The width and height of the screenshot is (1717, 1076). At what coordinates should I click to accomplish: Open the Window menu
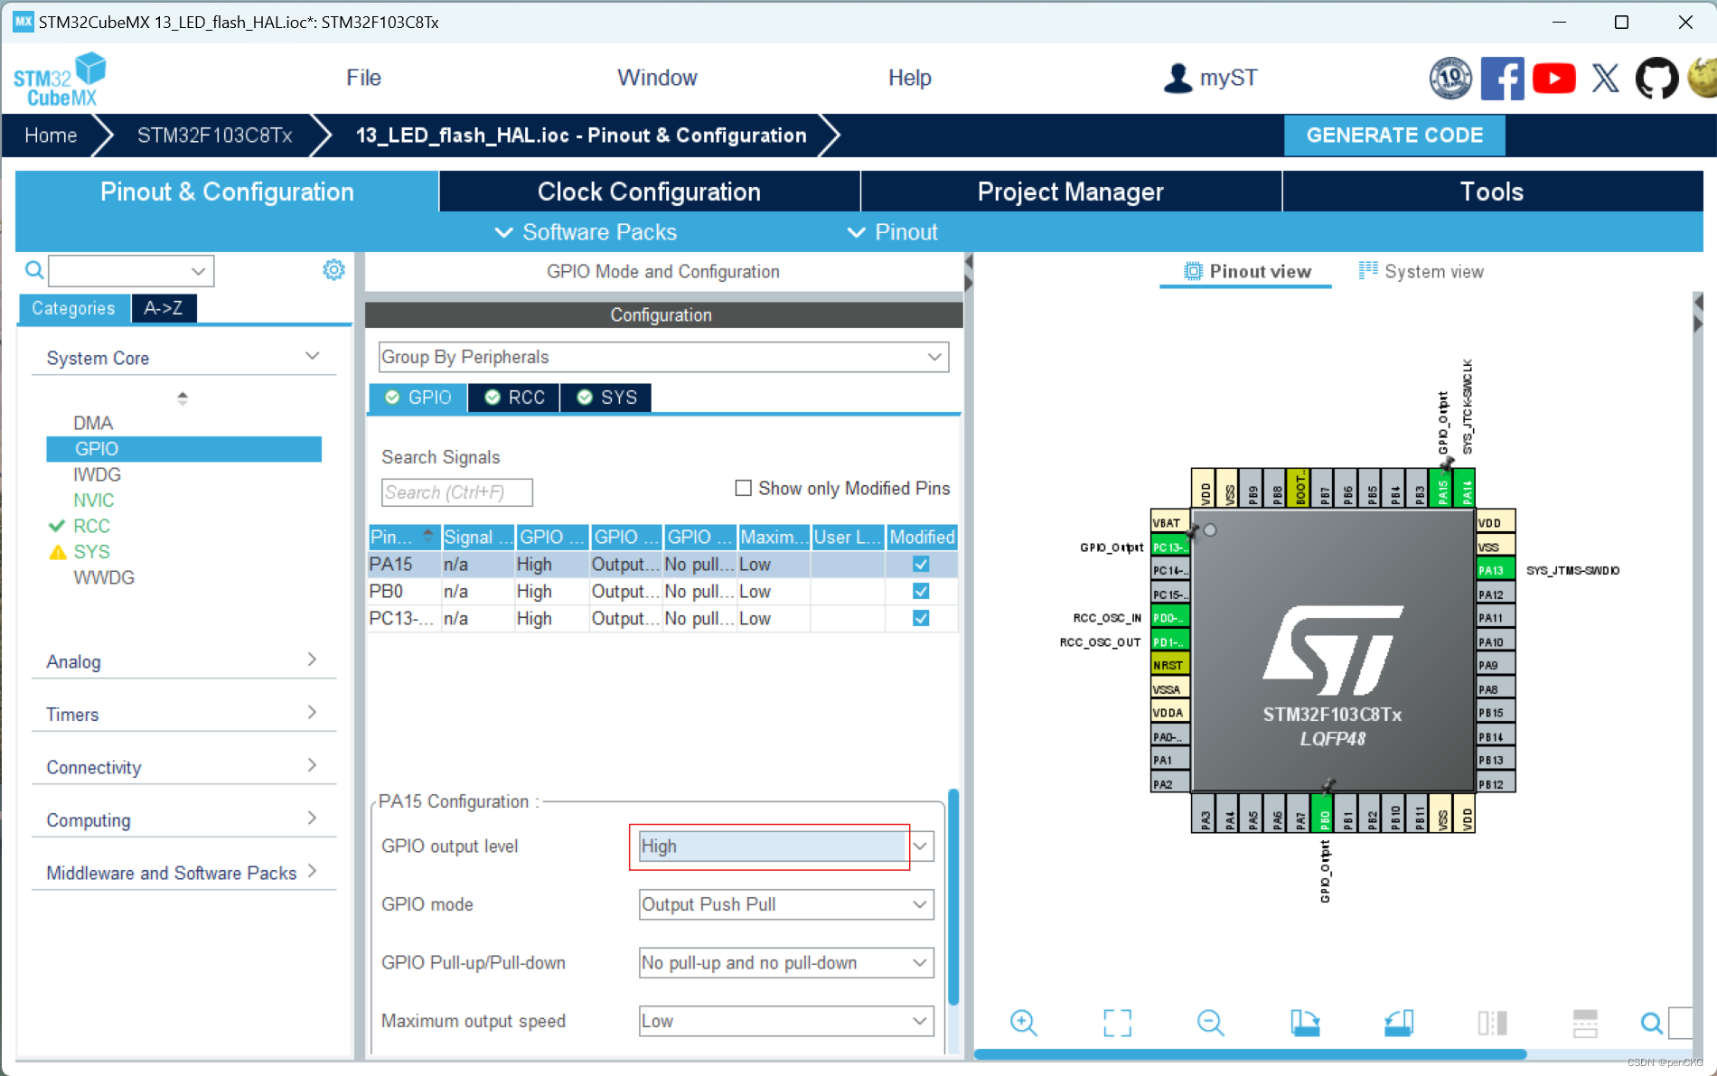coord(657,78)
